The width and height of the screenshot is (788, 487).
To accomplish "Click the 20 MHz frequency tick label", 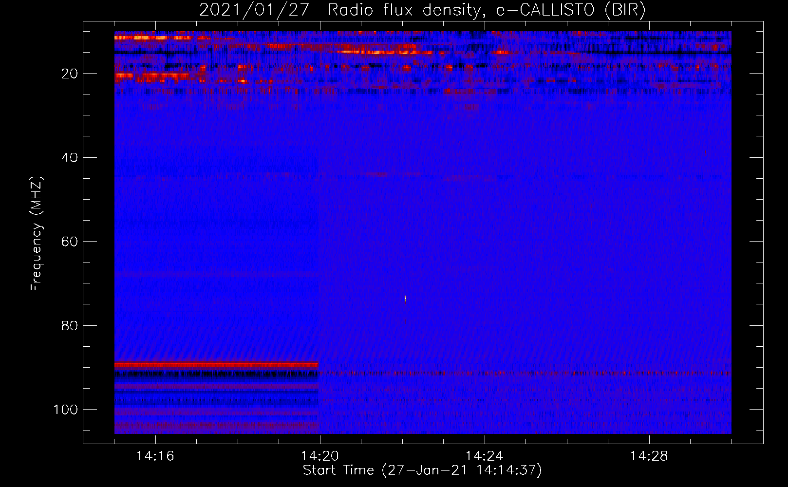I will [x=70, y=74].
